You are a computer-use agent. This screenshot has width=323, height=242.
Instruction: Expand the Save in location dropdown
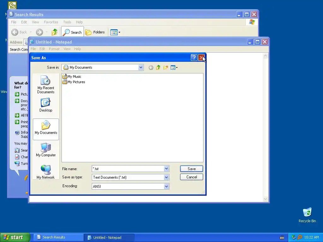(x=141, y=67)
